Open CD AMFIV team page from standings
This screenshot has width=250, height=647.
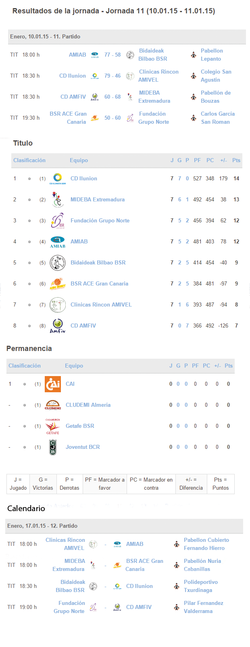tap(83, 326)
